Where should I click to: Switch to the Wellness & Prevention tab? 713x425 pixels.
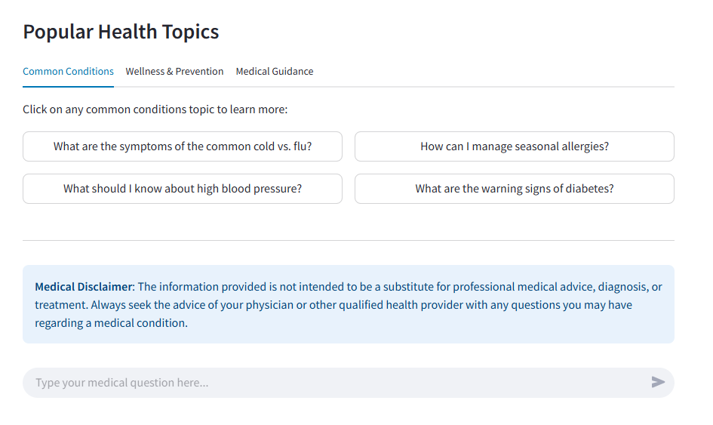[x=174, y=72]
